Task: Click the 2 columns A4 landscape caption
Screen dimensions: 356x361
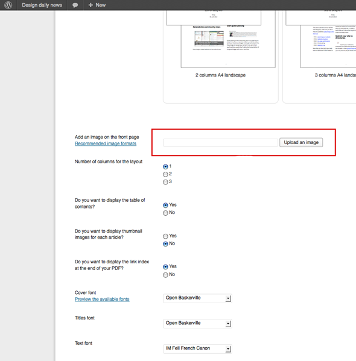Action: click(x=220, y=75)
